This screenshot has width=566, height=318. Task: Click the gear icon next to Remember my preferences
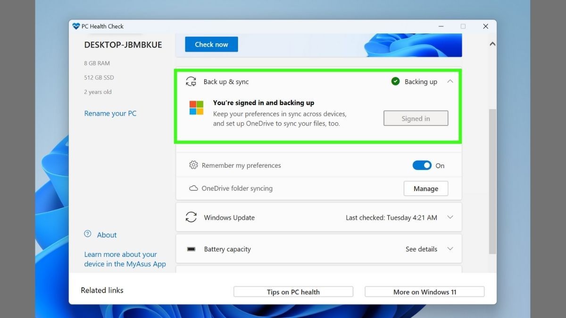tap(193, 165)
